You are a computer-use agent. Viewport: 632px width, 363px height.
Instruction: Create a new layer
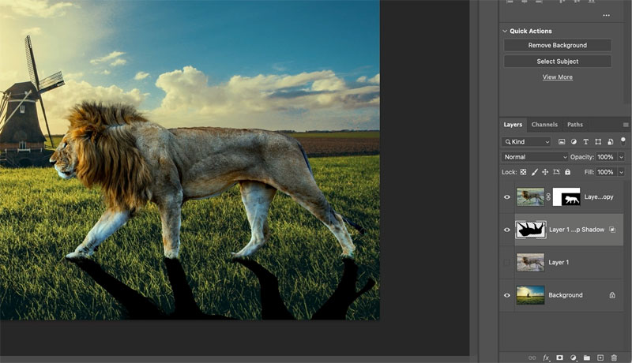tap(600, 357)
